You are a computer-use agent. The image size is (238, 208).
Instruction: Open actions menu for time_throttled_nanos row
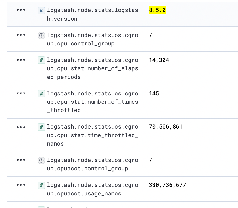pos(21,127)
